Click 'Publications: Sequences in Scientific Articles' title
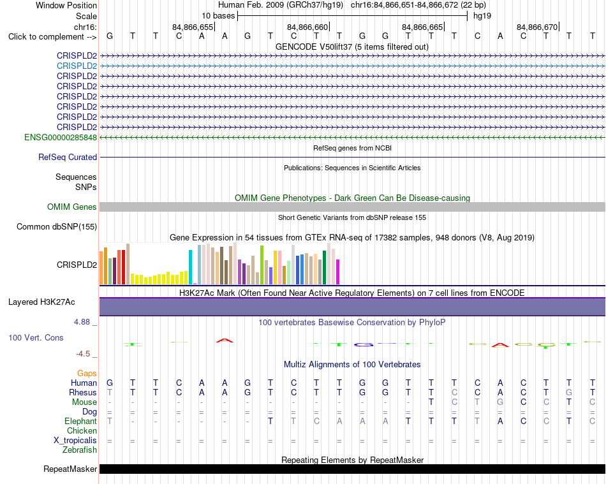606x484 pixels. [x=352, y=168]
